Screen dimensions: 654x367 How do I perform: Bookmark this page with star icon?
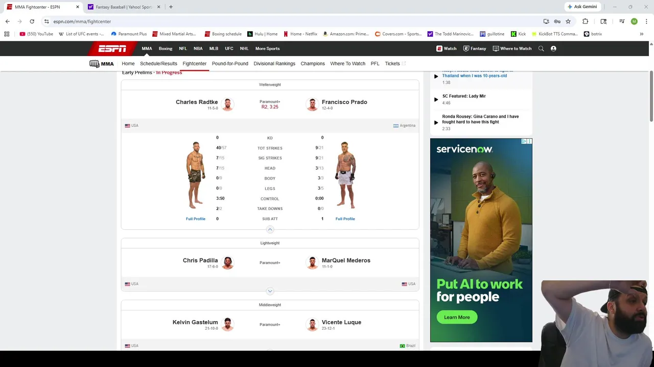(x=568, y=21)
